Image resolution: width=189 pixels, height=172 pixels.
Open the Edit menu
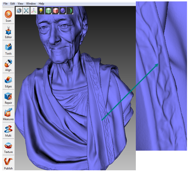[x=13, y=3]
